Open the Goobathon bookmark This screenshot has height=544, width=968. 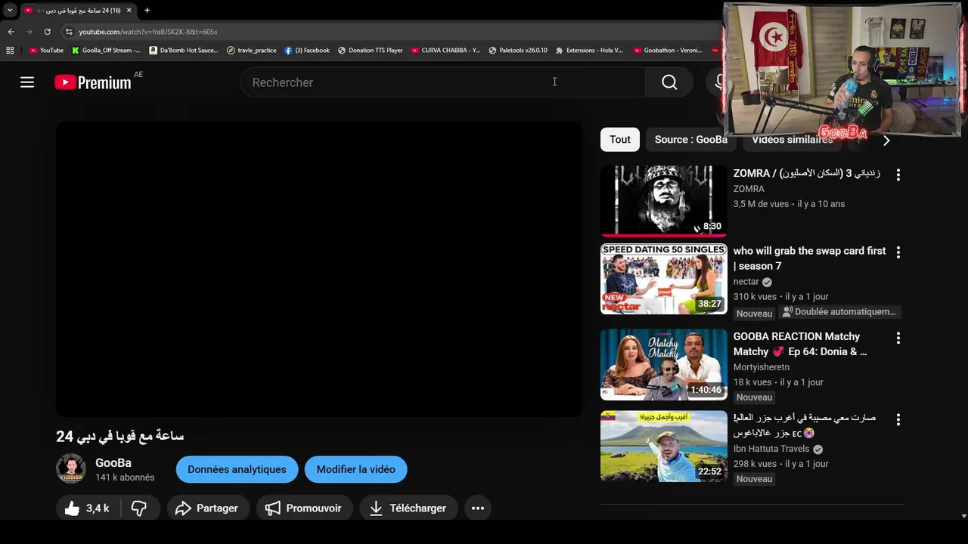click(x=668, y=51)
